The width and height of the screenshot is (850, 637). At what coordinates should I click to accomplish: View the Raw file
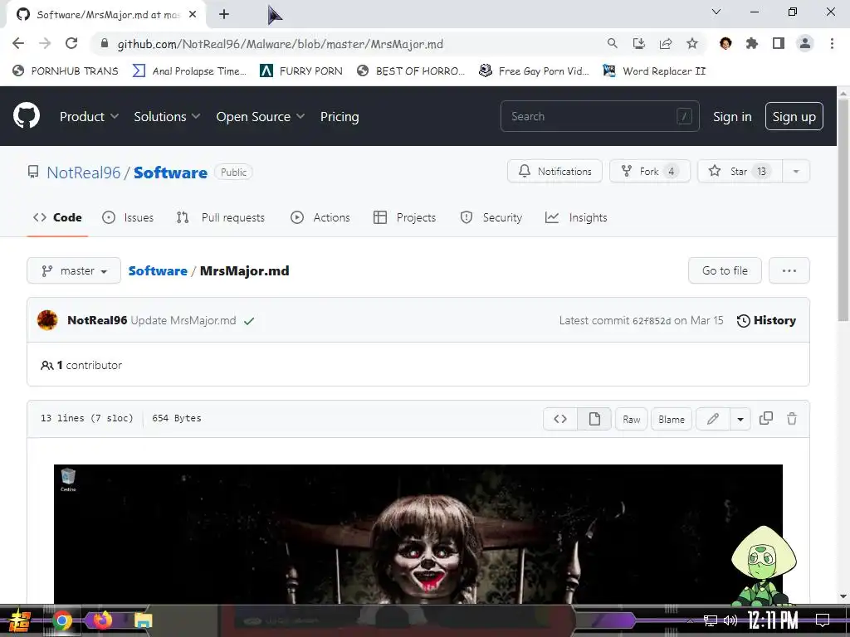coord(631,419)
